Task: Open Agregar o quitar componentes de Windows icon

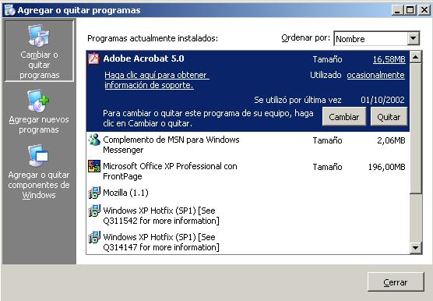Action: pyautogui.click(x=38, y=156)
